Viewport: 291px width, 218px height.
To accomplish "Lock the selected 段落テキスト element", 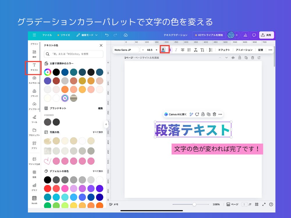I will 203,115.
